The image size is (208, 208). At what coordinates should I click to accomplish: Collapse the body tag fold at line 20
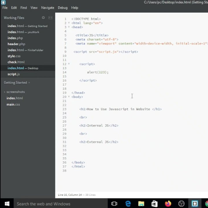tap(69, 96)
